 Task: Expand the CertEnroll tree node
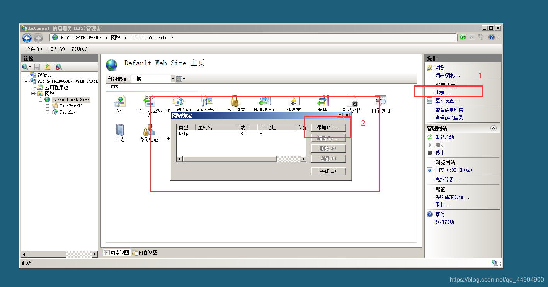point(48,106)
